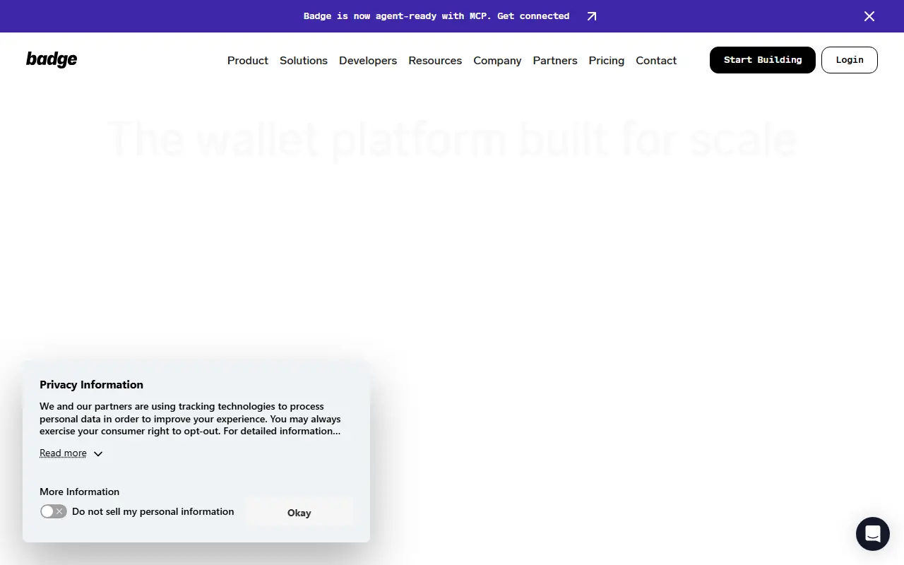Click the Privacy Information heading

click(91, 384)
